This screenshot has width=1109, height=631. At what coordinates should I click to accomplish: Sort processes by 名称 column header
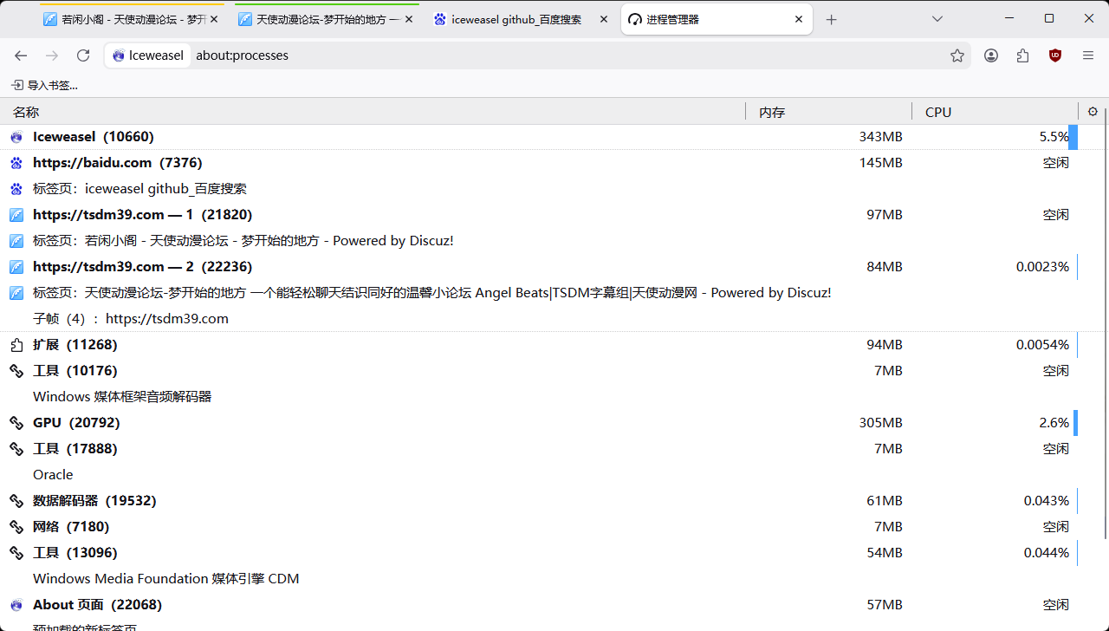click(26, 112)
